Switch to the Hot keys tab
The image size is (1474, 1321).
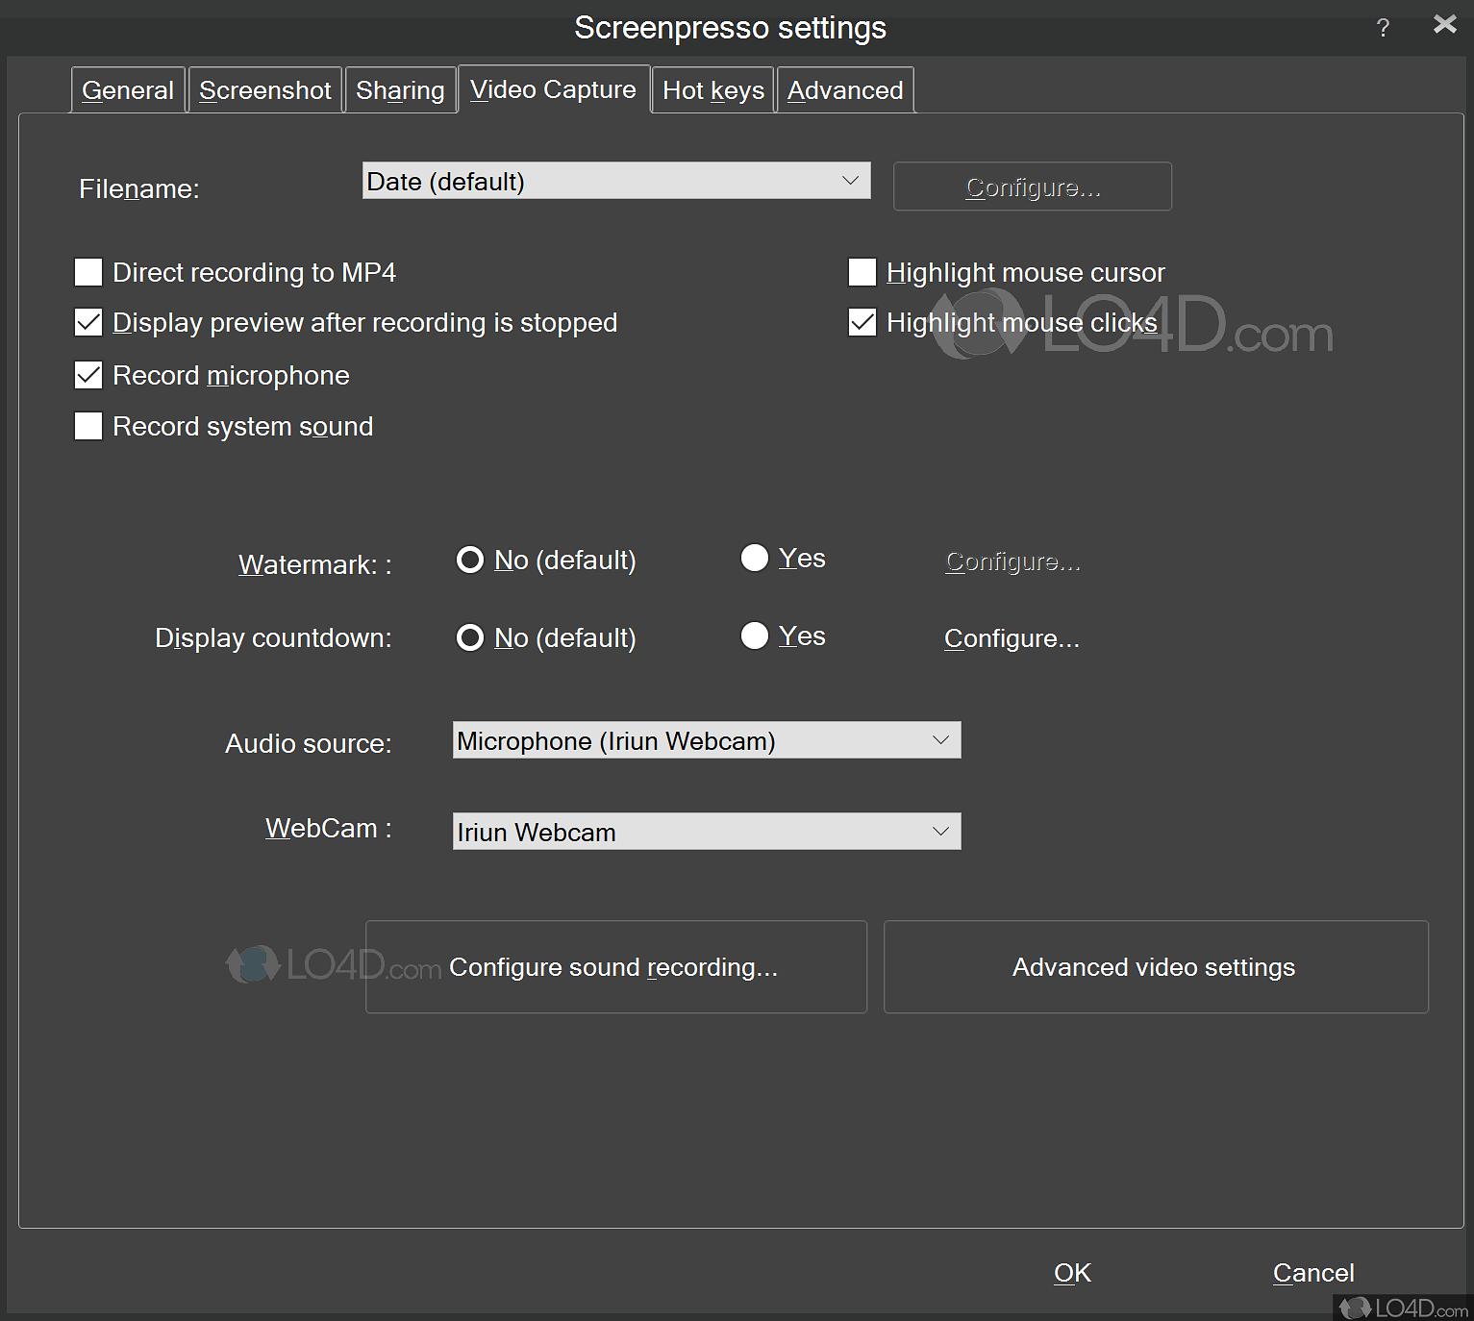pyautogui.click(x=712, y=89)
